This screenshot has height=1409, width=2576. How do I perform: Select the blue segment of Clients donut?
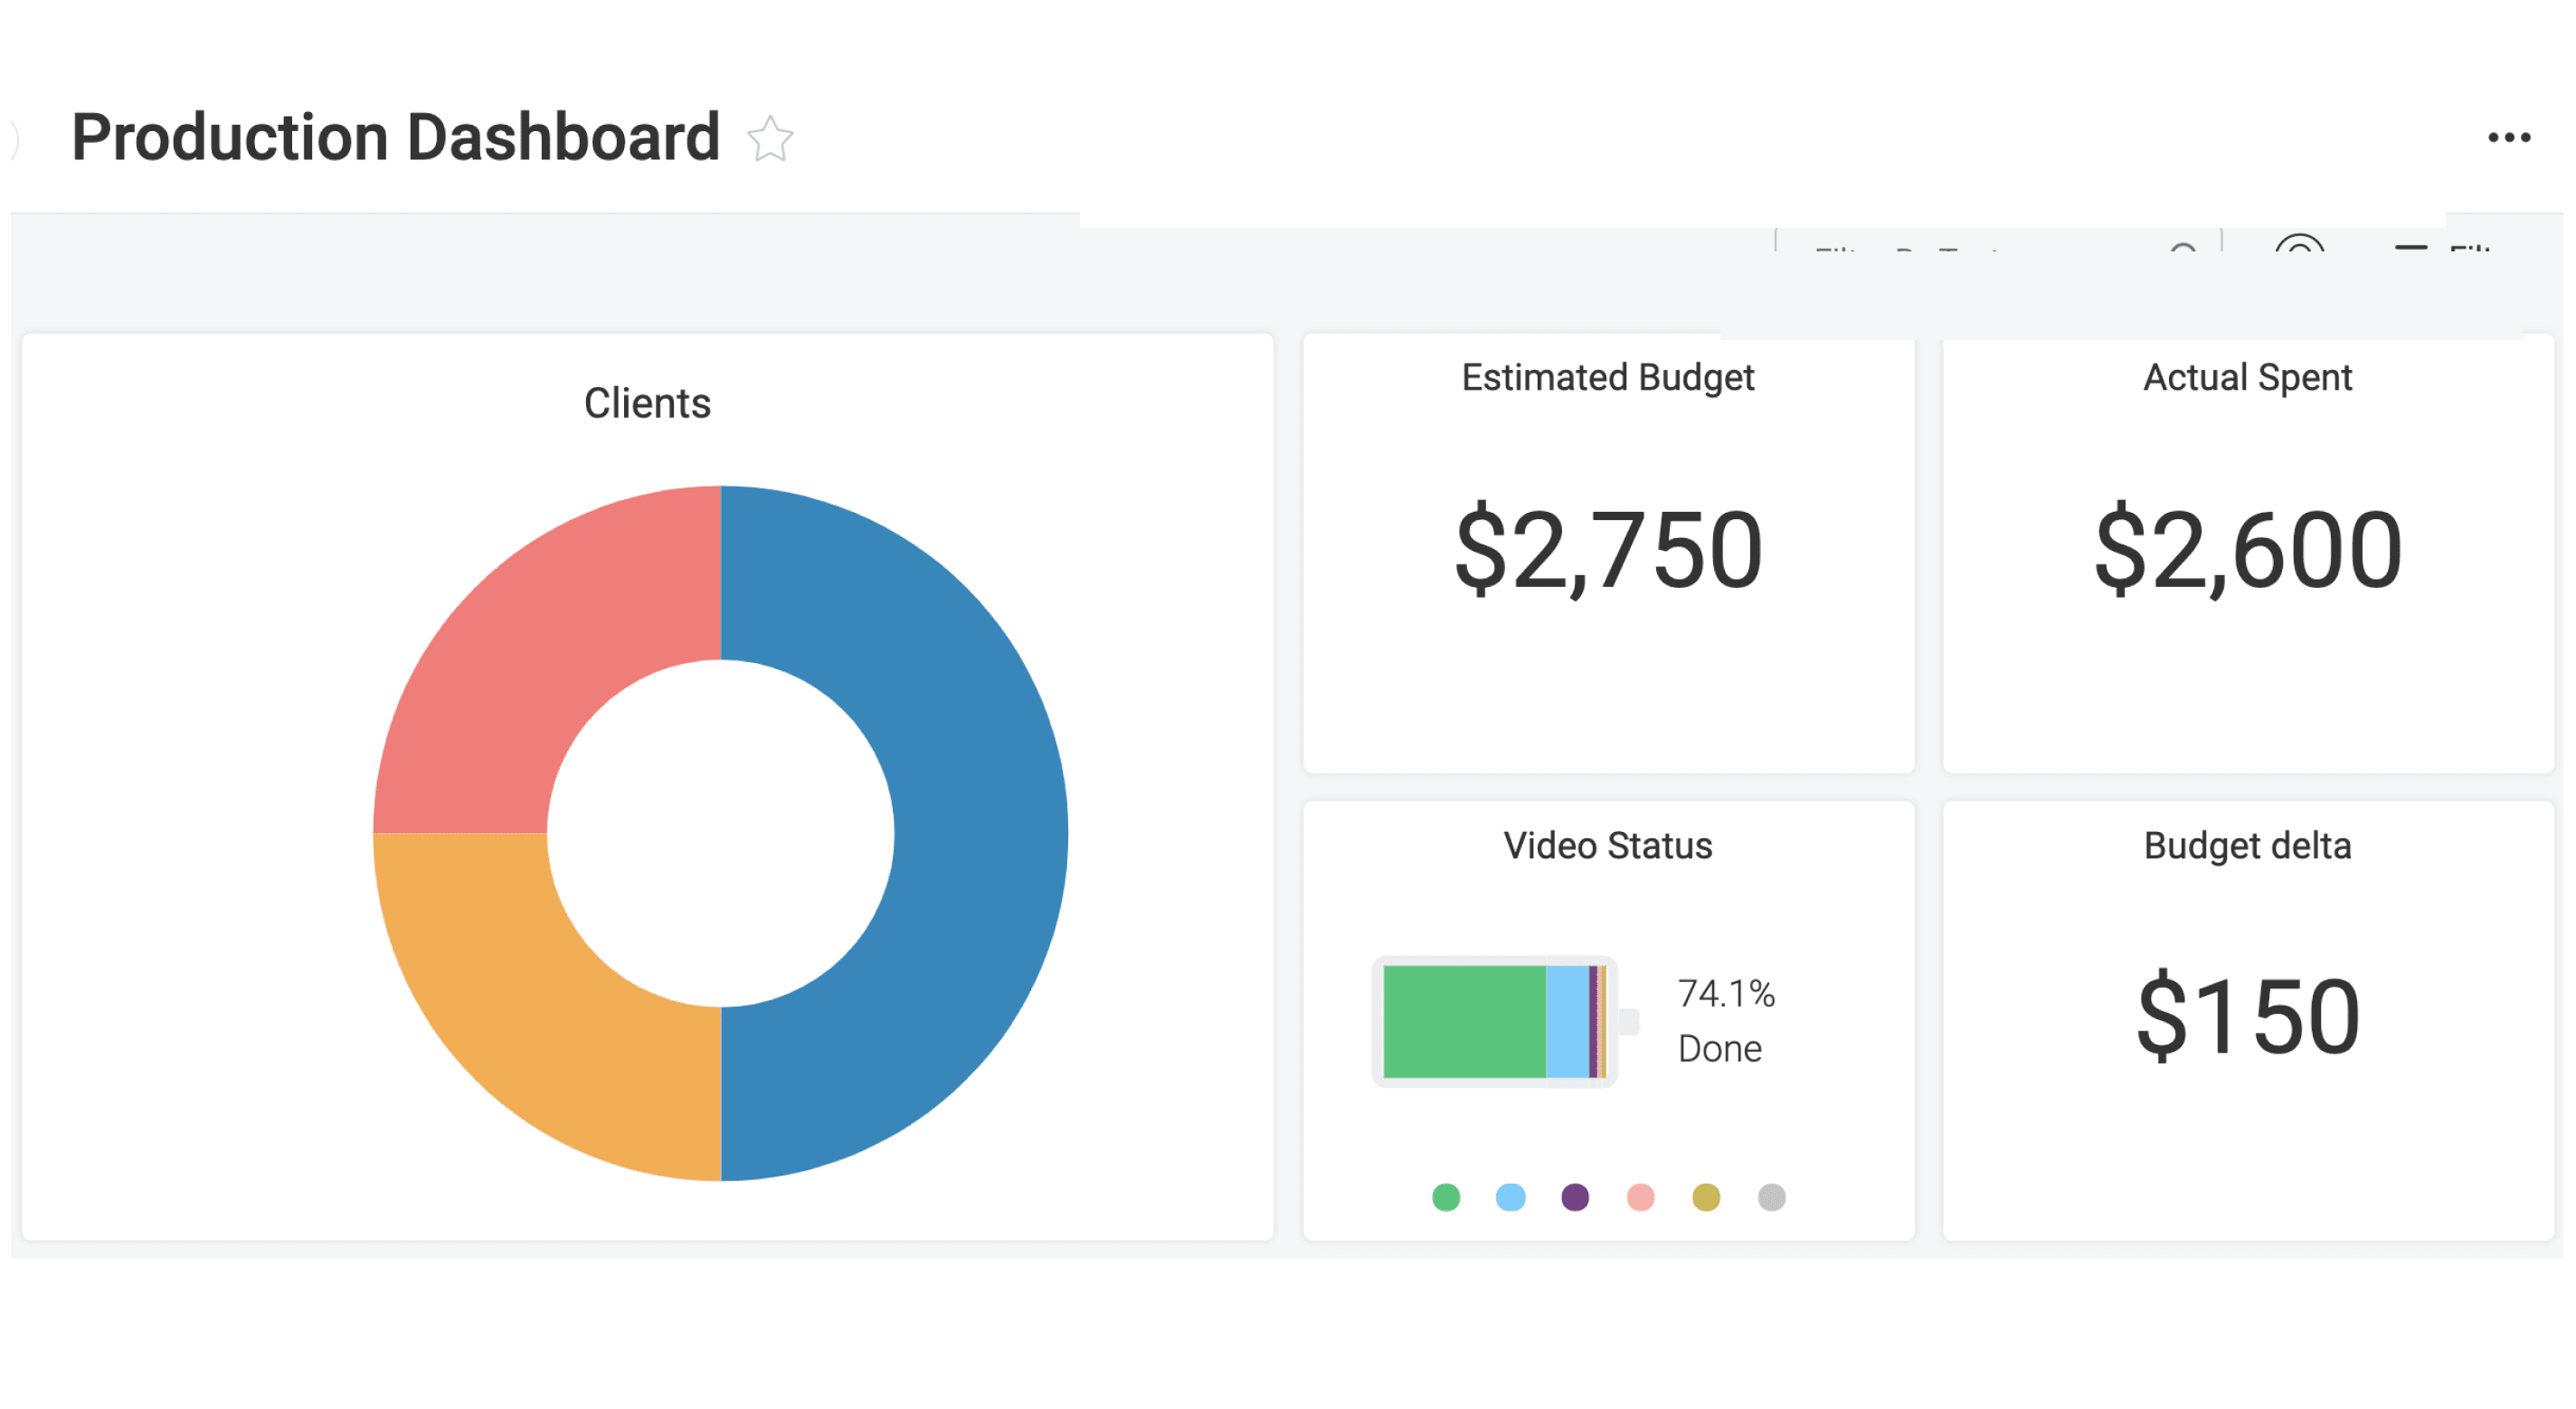980,833
